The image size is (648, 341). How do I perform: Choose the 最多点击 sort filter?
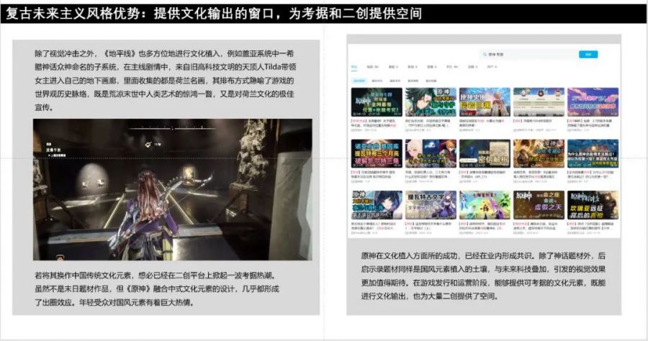(x=377, y=81)
